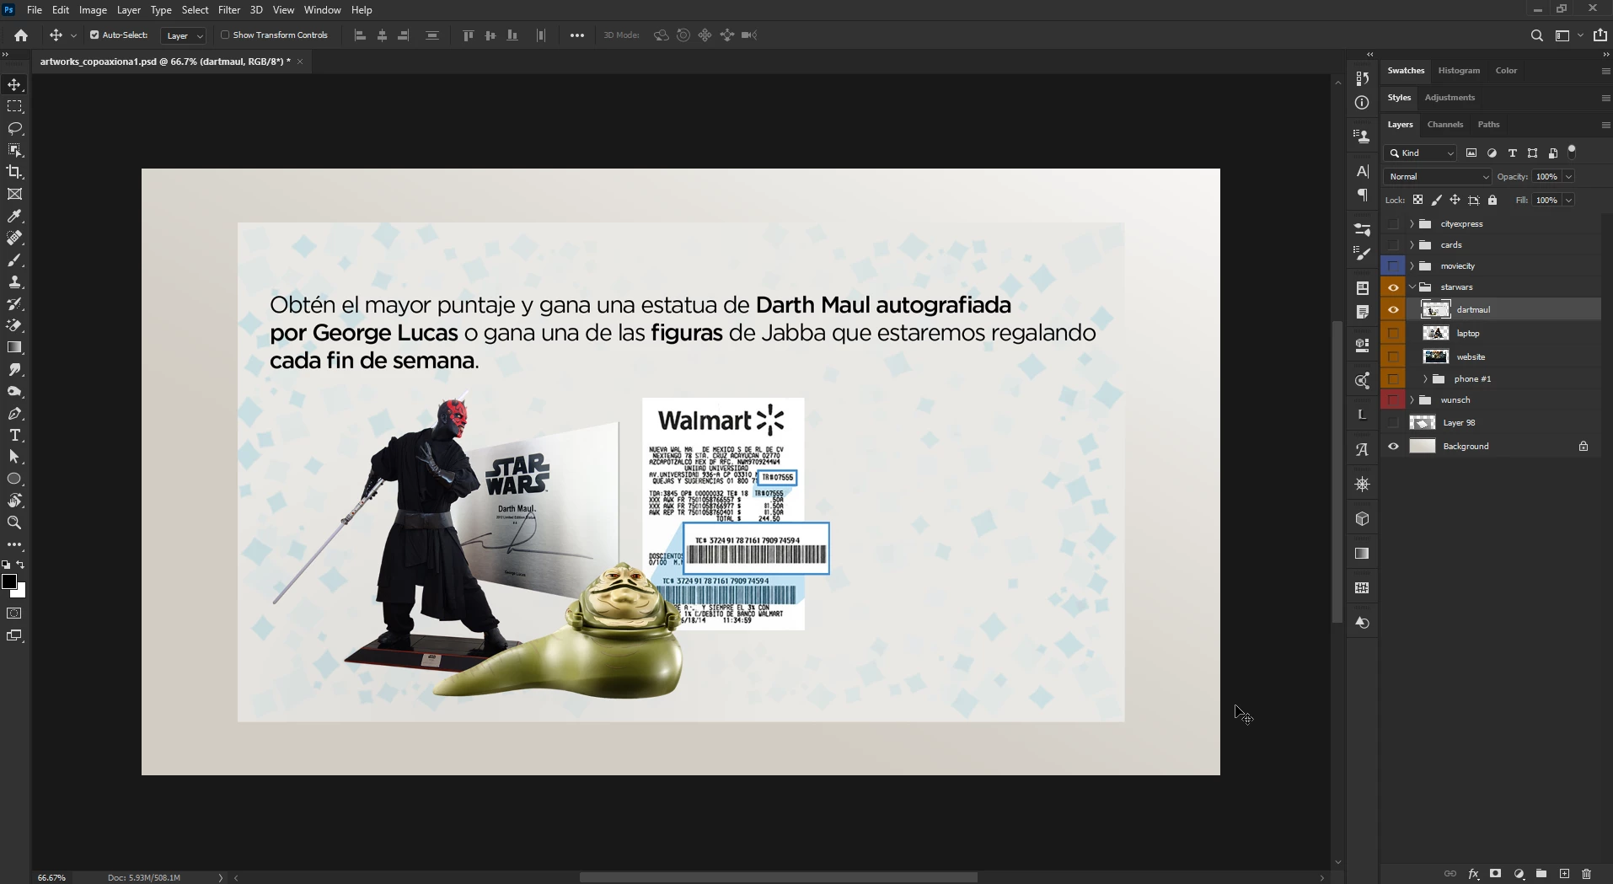Viewport: 1613px width, 884px height.
Task: Click the foreground color swatch
Action: (9, 581)
